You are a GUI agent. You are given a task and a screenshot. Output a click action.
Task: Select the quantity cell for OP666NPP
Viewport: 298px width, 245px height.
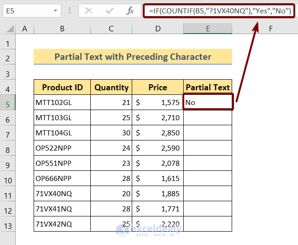(x=111, y=178)
